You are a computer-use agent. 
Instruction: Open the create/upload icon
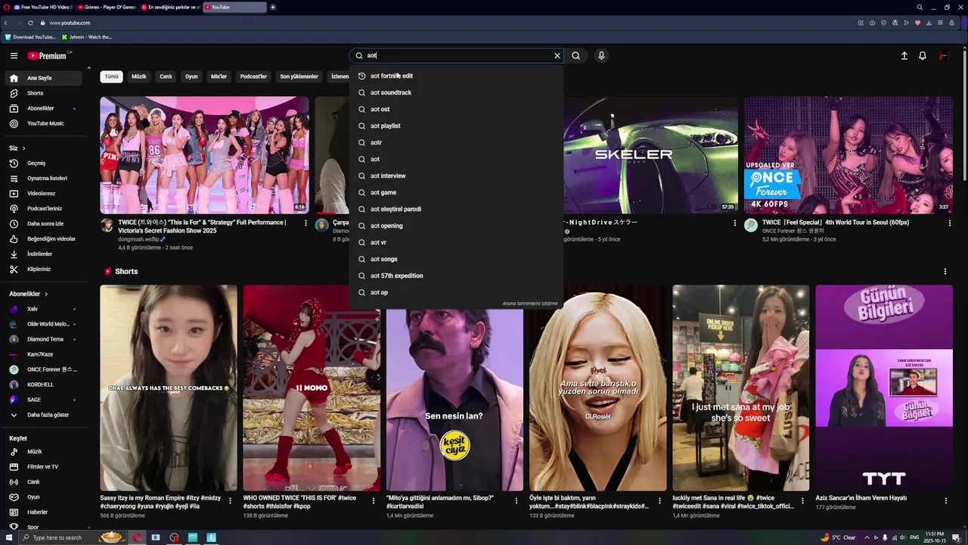[x=904, y=55]
